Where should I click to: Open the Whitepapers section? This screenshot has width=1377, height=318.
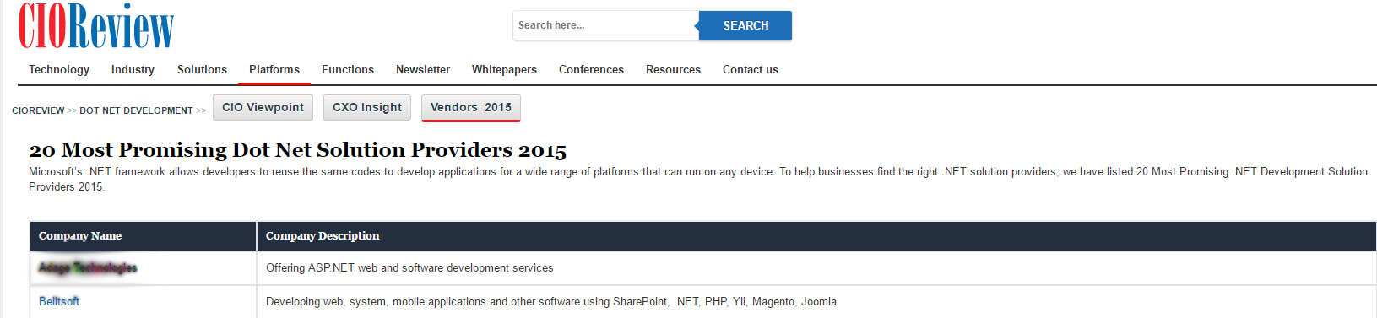pyautogui.click(x=504, y=70)
